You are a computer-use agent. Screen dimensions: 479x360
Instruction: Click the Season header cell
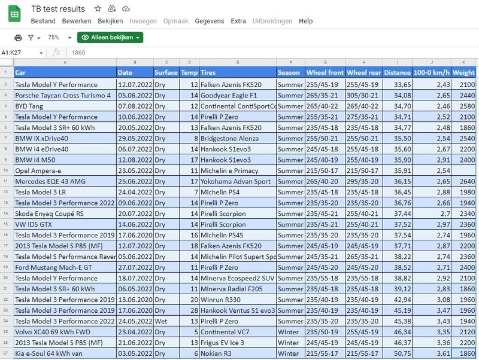(x=290, y=72)
